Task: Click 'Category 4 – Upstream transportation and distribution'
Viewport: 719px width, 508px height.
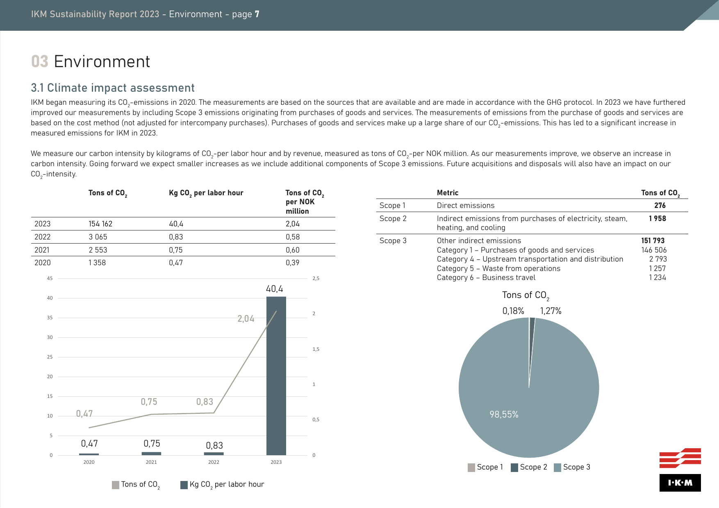Action: (530, 259)
